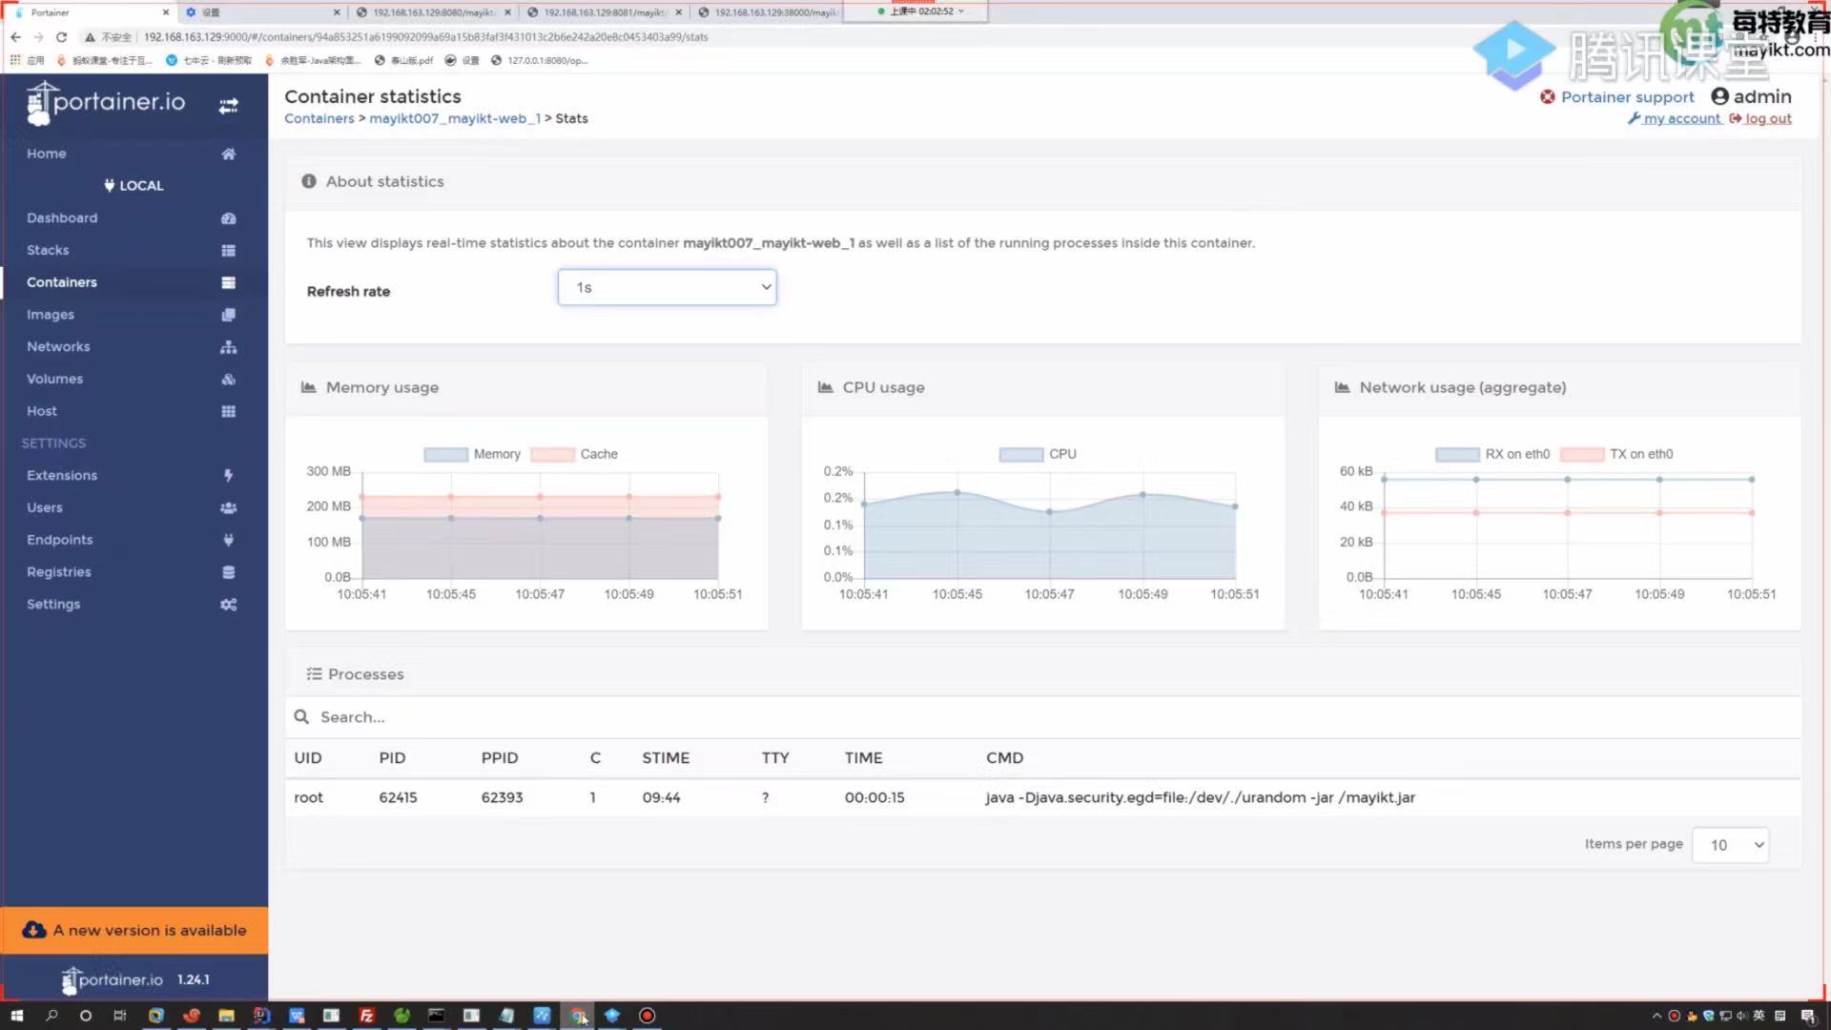Click the Home house icon
This screenshot has width=1831, height=1030.
pos(228,154)
